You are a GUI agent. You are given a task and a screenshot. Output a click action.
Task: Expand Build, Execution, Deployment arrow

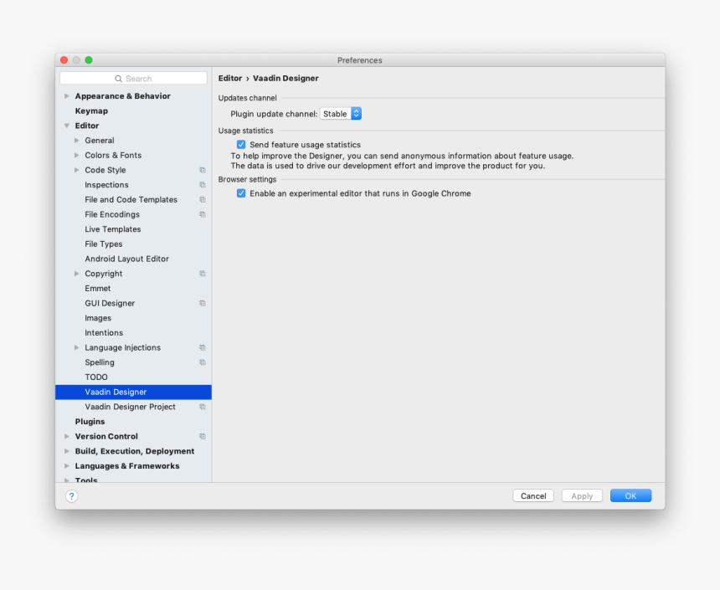tap(67, 451)
